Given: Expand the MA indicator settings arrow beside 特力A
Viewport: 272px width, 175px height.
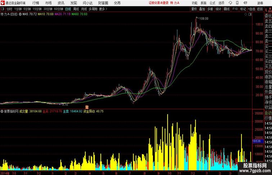Looking at the screenshot, I should point(20,14).
